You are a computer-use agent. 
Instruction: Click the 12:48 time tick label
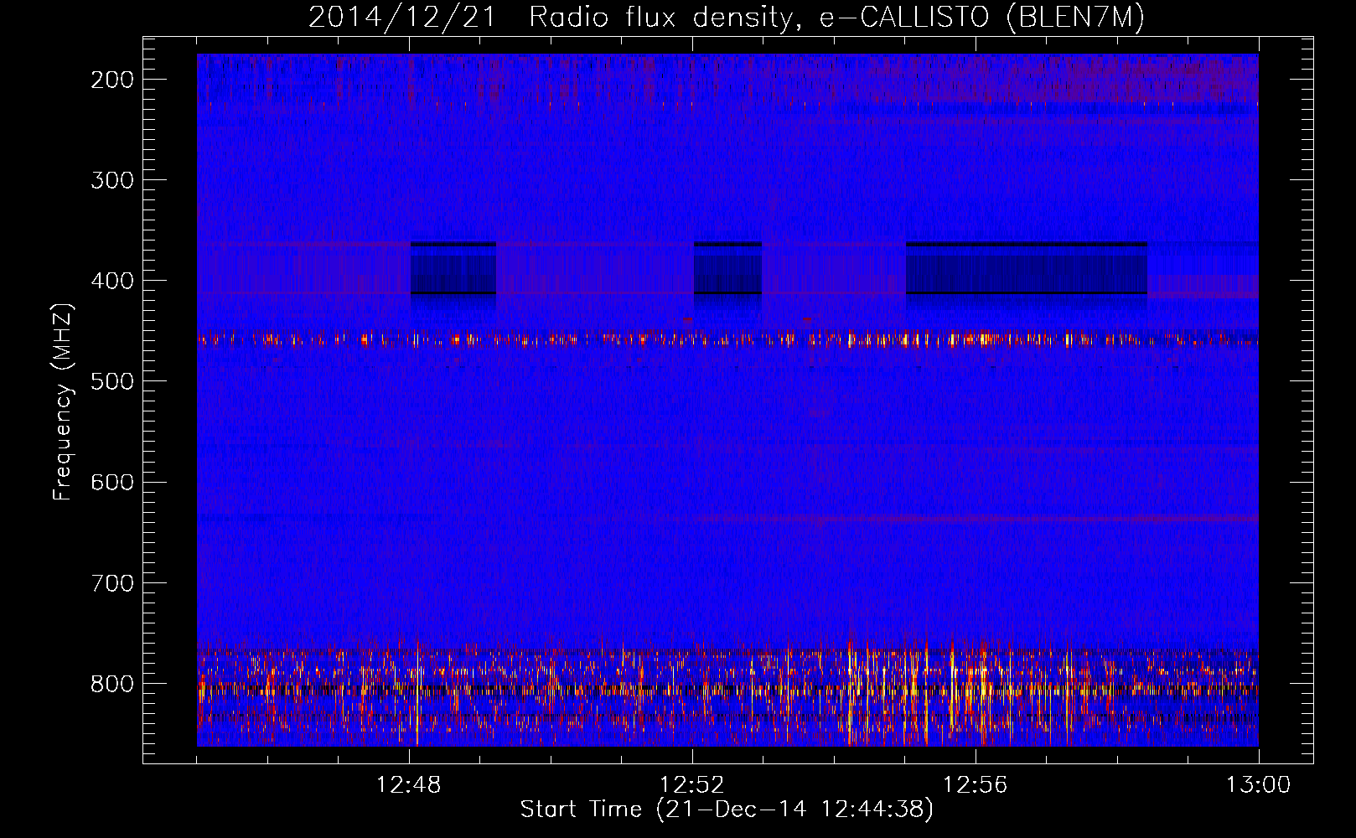click(409, 785)
